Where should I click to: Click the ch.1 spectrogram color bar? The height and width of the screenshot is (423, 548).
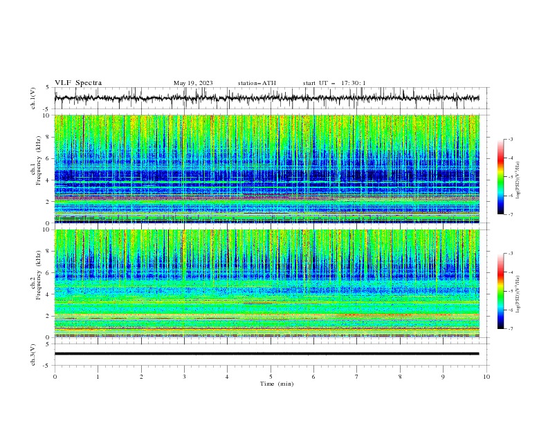point(500,177)
